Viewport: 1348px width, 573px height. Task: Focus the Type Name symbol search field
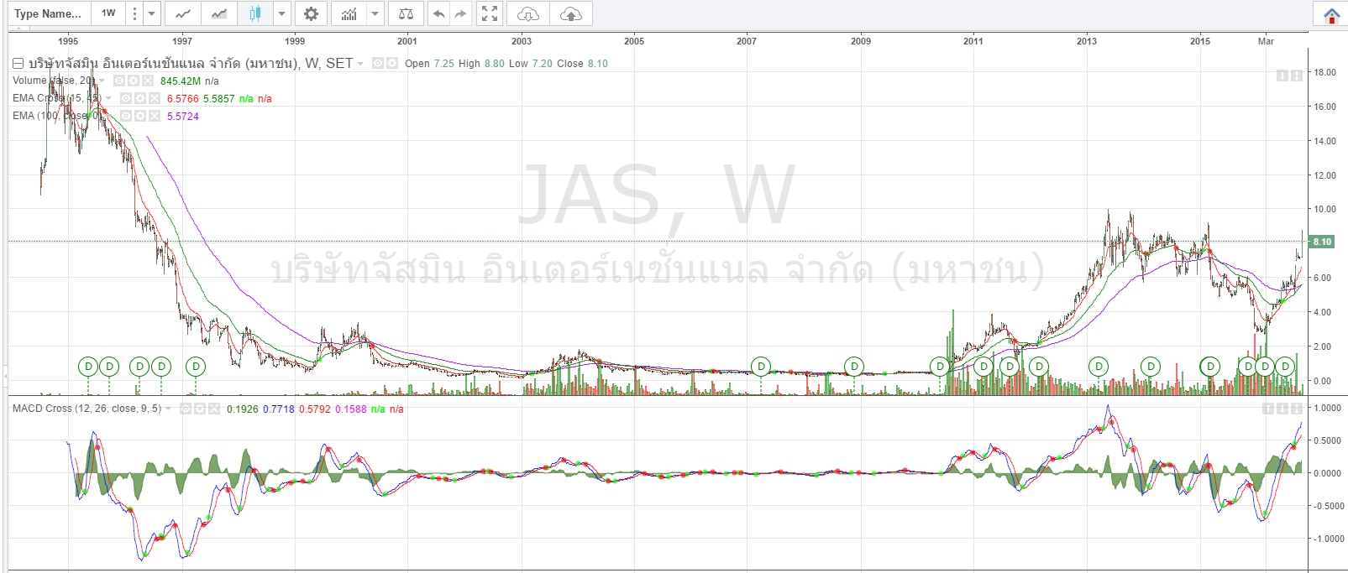tap(48, 13)
